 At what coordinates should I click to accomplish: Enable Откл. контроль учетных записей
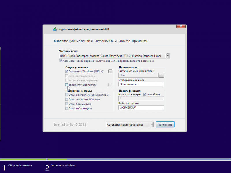coord(67,95)
